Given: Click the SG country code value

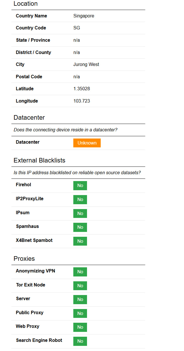Looking at the screenshot, I should [77, 28].
